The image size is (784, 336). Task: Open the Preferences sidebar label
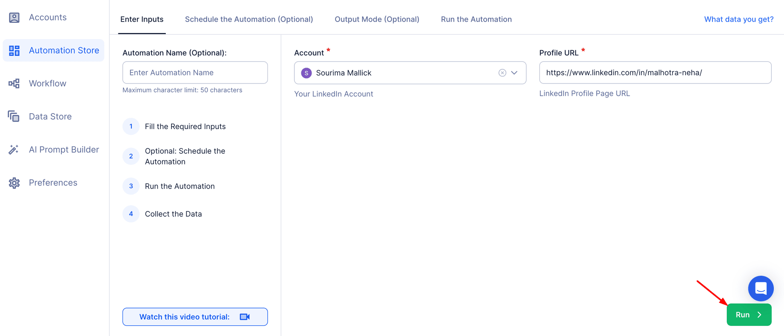point(53,183)
